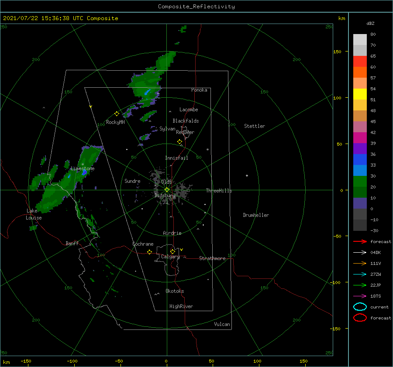Click the magenta 18TS arrow legend icon
Image resolution: width=393 pixels, height=367 pixels.
click(360, 296)
